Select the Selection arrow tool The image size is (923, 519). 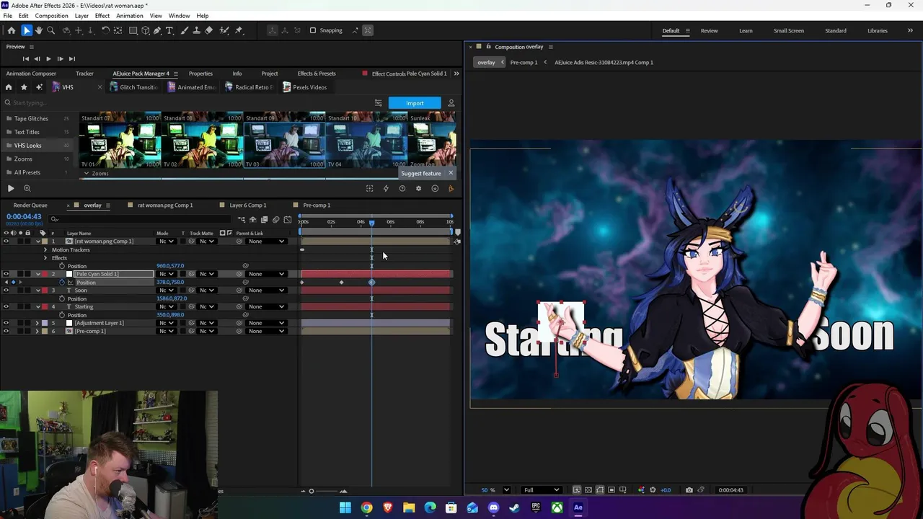click(x=26, y=30)
